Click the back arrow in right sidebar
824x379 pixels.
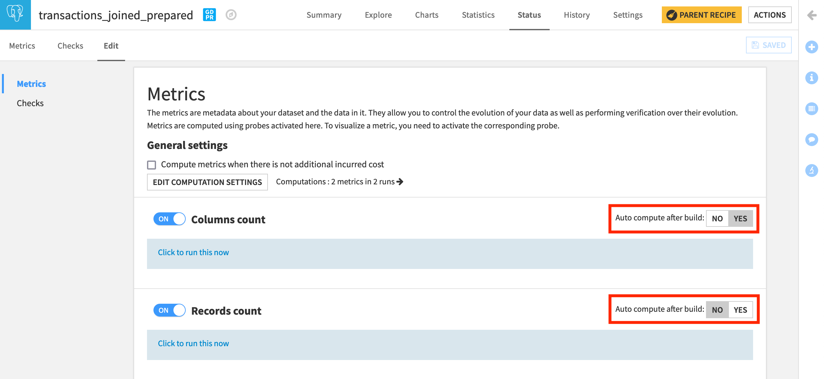[812, 15]
